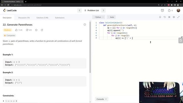
Task: Reset code to default icon
Action: coord(165,17)
